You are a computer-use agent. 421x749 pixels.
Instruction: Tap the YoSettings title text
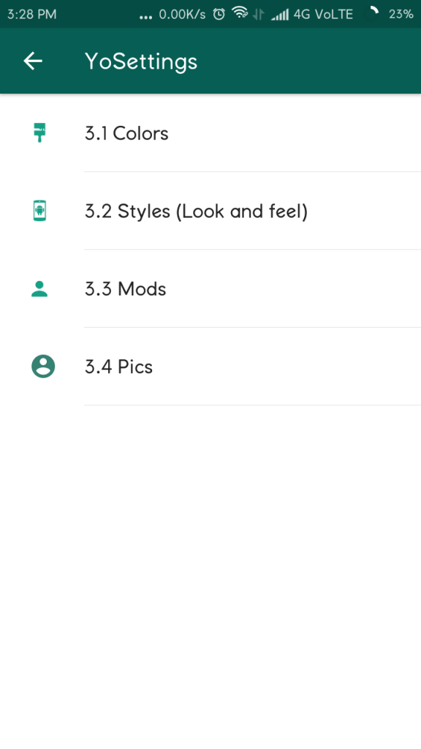click(141, 61)
